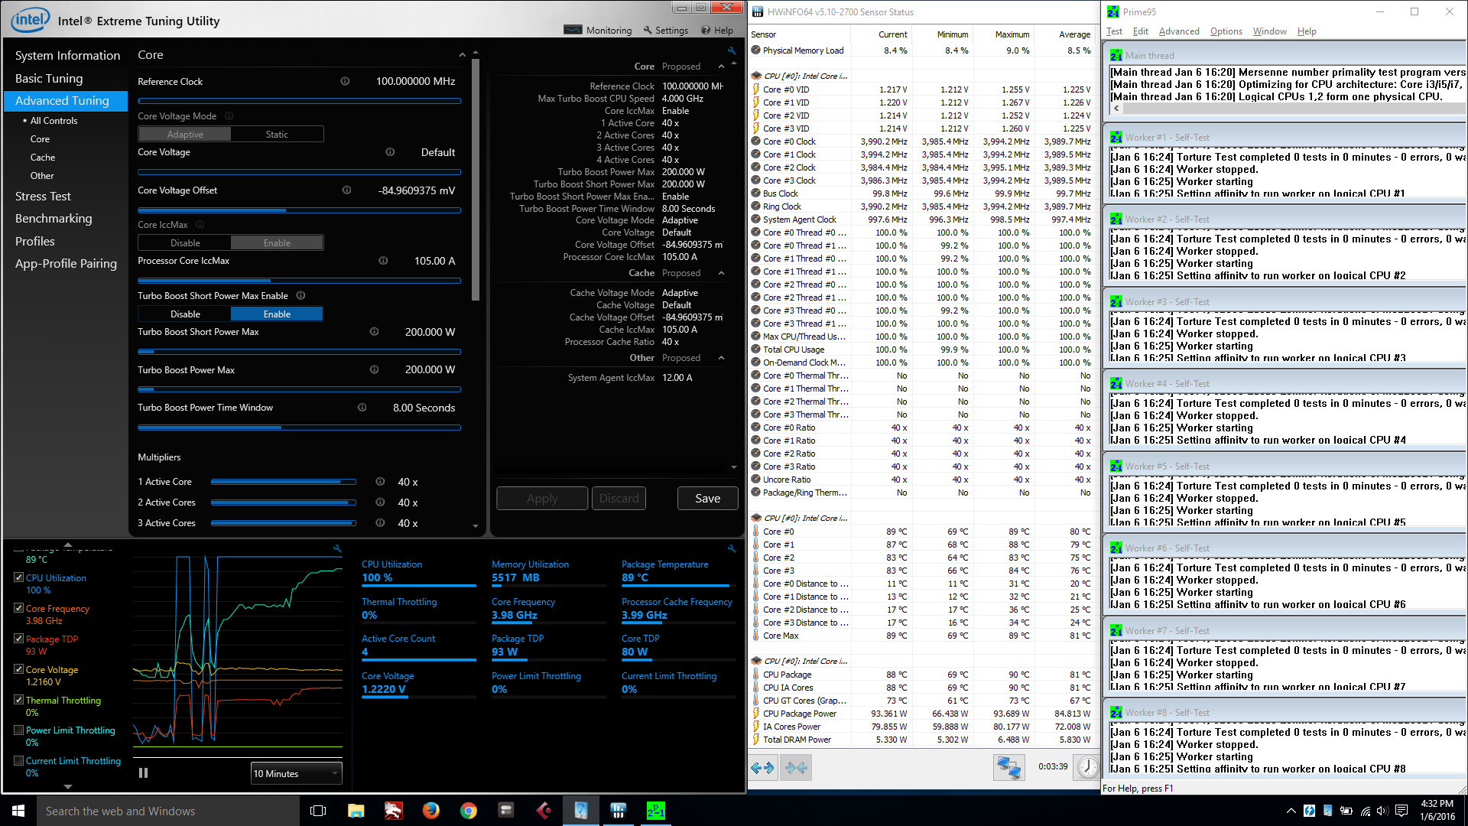
Task: Toggle the Core Frequency graph checkbox
Action: coord(18,608)
